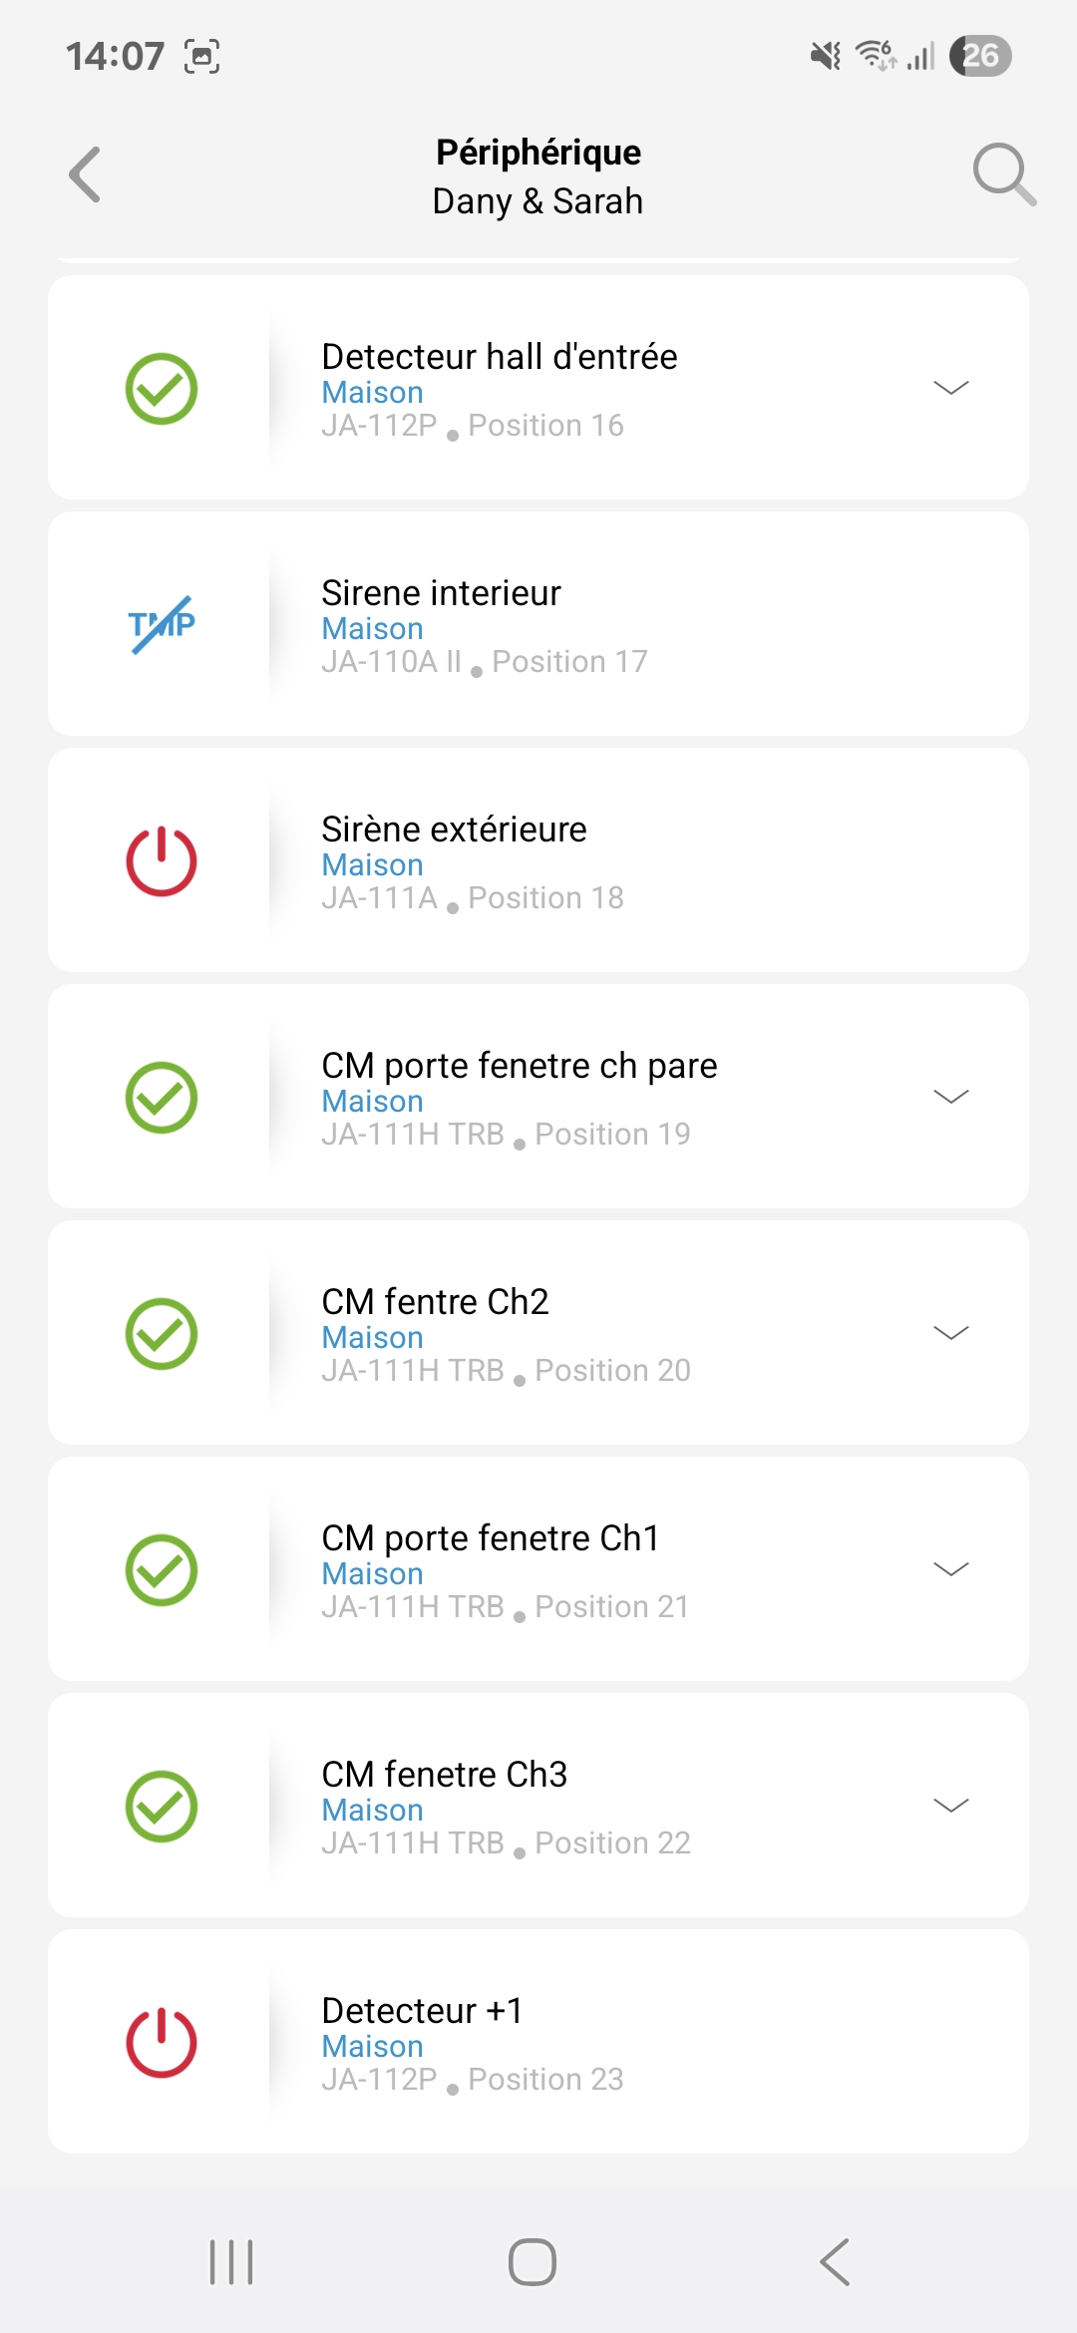Select Maison link under Detecteur +1

[x=372, y=2047]
